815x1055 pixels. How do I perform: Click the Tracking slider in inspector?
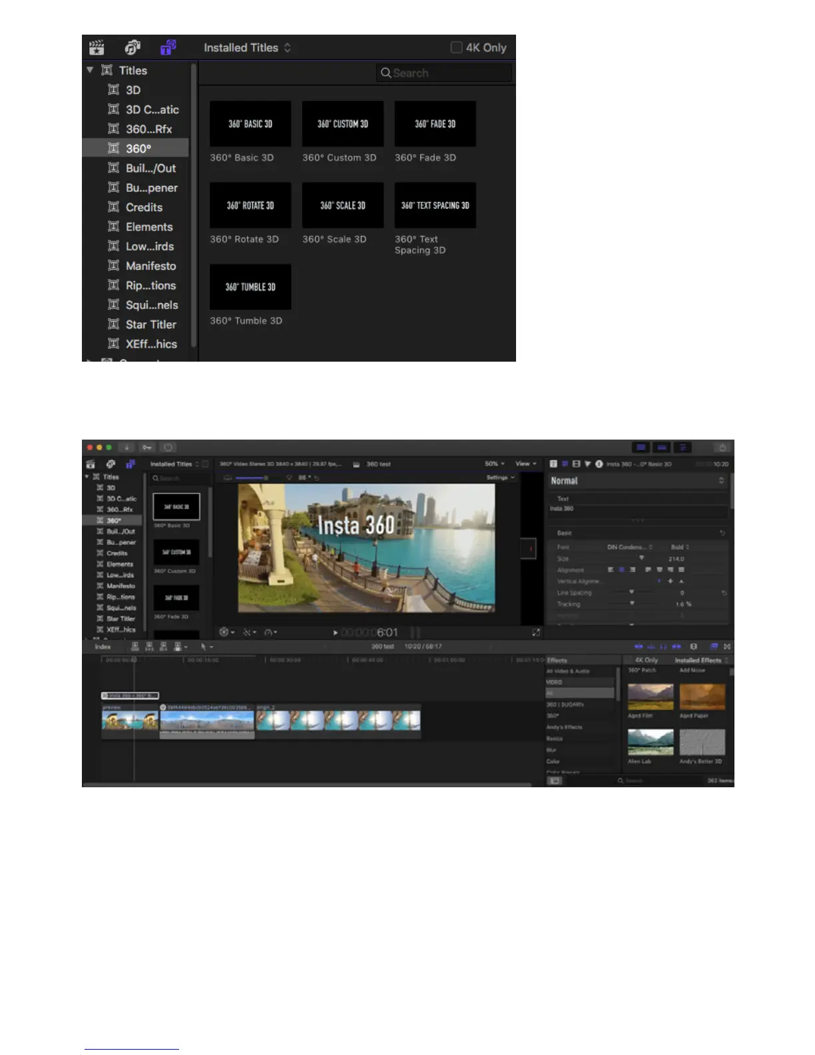(x=632, y=603)
